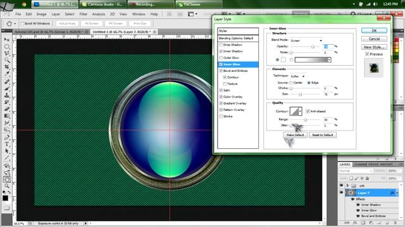The width and height of the screenshot is (405, 227).
Task: Open the Layers panel Fill dropdown arrow
Action: [399, 178]
